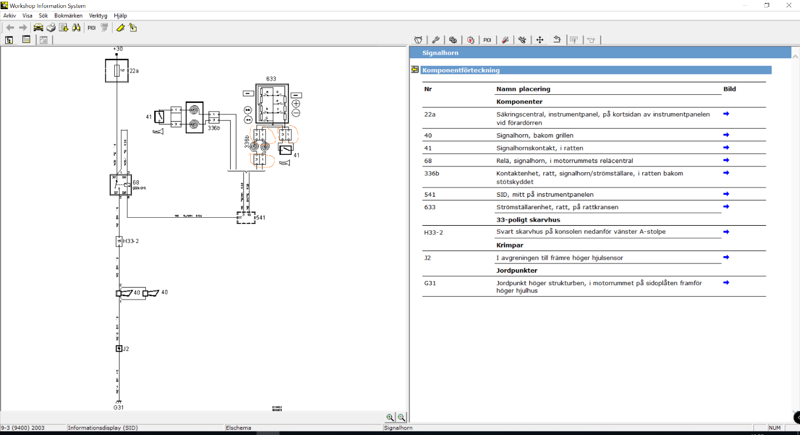Click the yellow note with pencil icon
Screen dimensions: 800x435
pyautogui.click(x=133, y=27)
